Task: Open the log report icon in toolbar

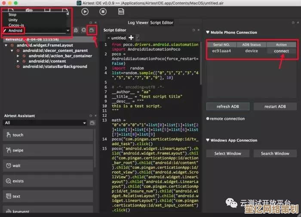Action: (x=120, y=12)
